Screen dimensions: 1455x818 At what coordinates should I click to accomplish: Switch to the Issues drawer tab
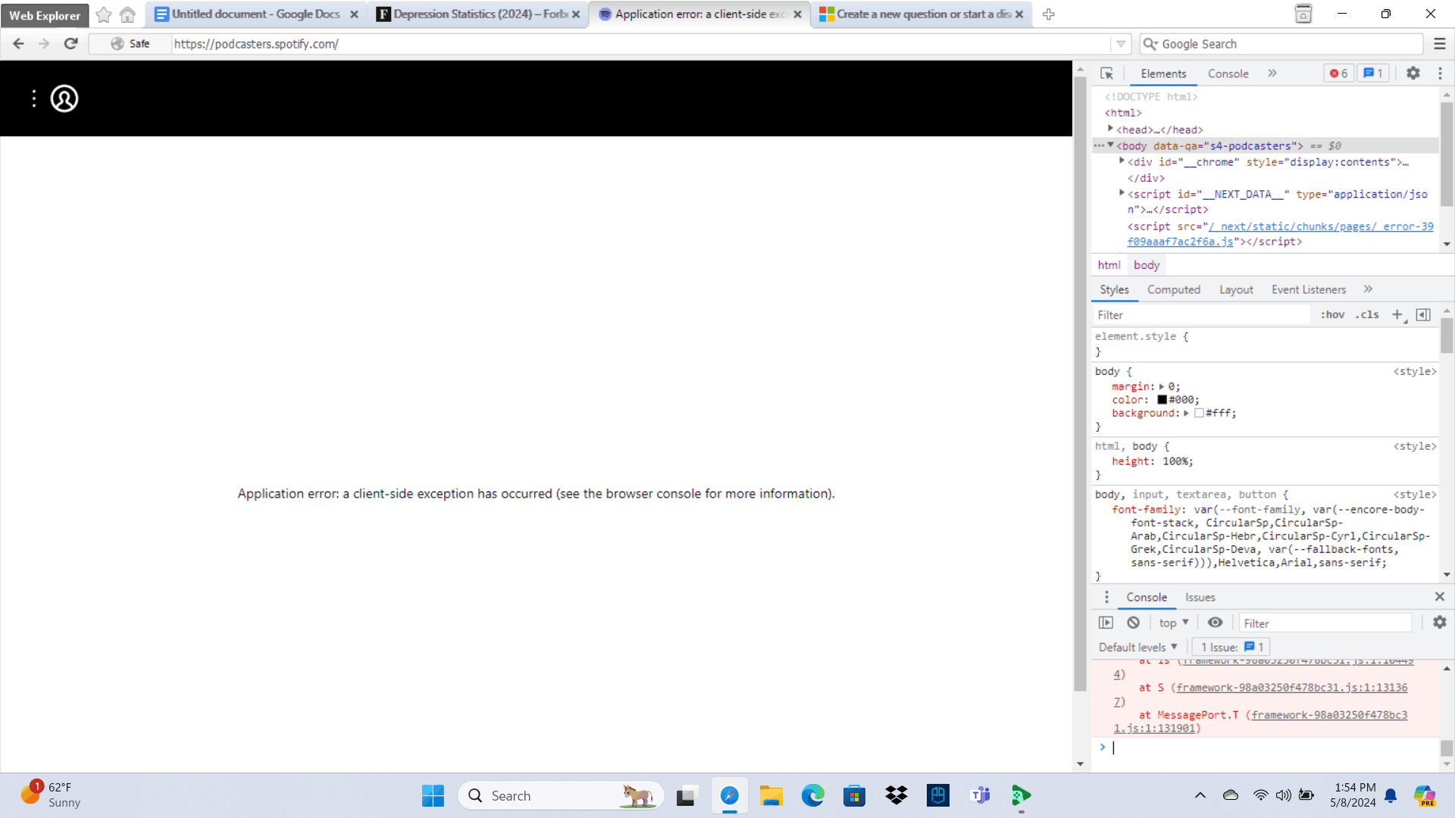[x=1200, y=597]
